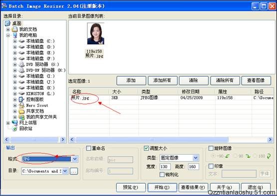Click the 开始(S) start button
Image resolution: width=277 pixels, height=196 pixels.
coord(162,188)
